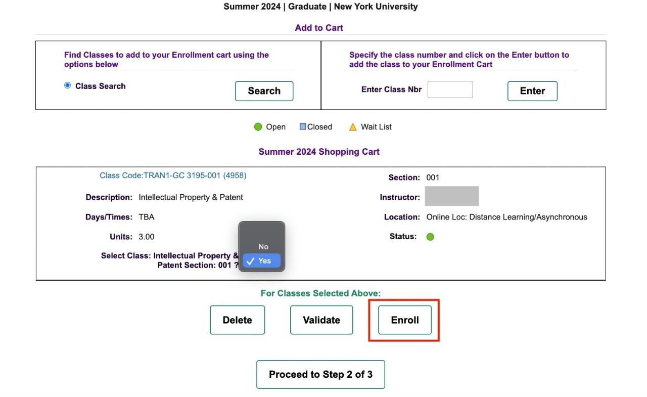The width and height of the screenshot is (647, 397).
Task: Select the Class Search radio button
Action: 67,85
